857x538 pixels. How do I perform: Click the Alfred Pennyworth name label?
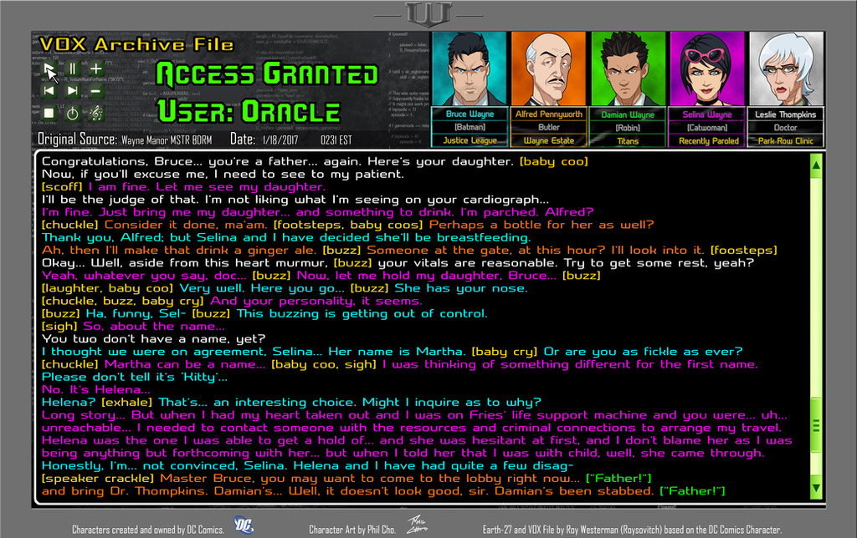tap(549, 114)
